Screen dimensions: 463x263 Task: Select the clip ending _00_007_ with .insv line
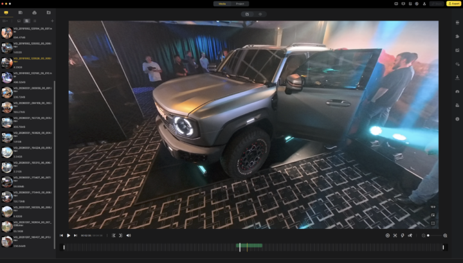(27, 227)
